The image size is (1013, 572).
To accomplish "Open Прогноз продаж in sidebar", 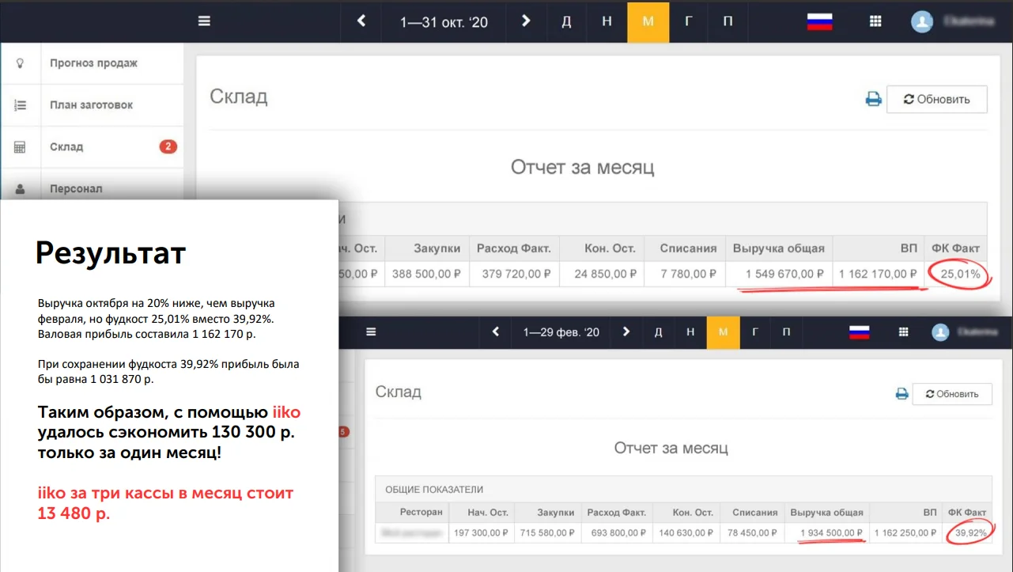I will point(93,63).
